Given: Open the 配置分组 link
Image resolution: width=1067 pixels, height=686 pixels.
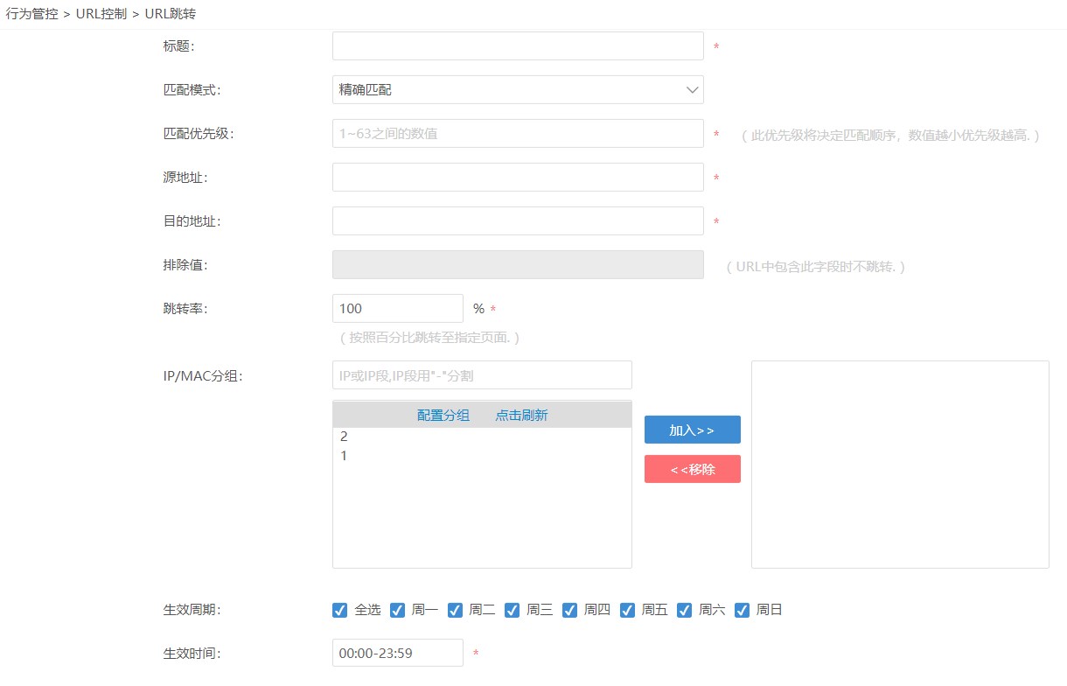Looking at the screenshot, I should 443,416.
